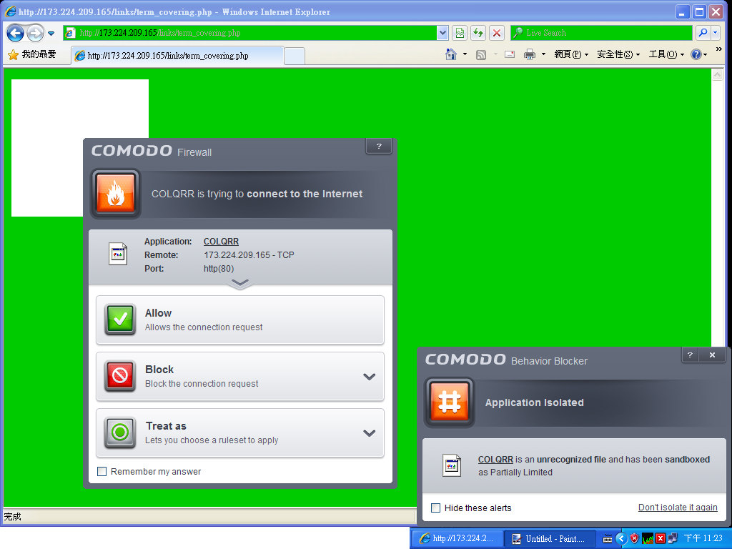This screenshot has height=549, width=732.
Task: Check the Hide these alerts checkbox
Action: pos(435,508)
